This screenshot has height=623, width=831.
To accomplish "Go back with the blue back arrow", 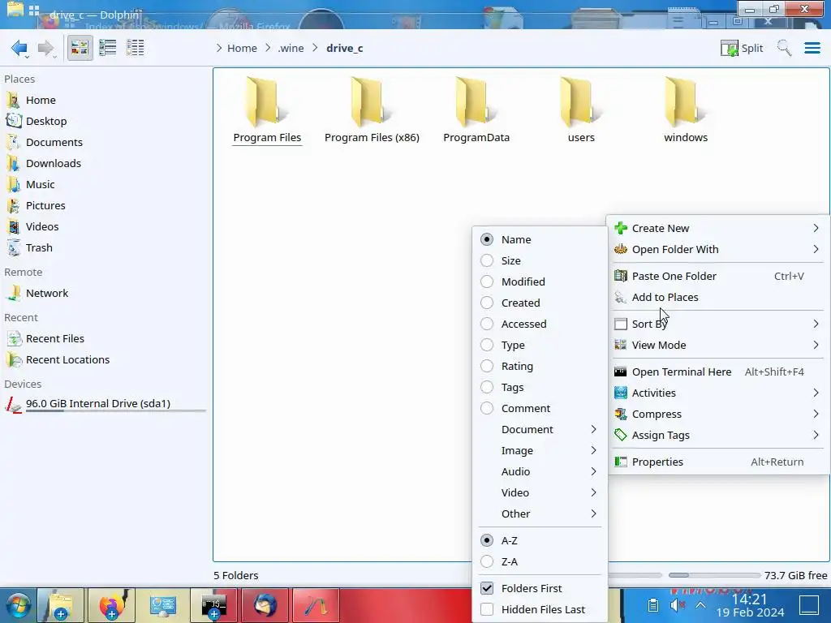I will pos(19,48).
